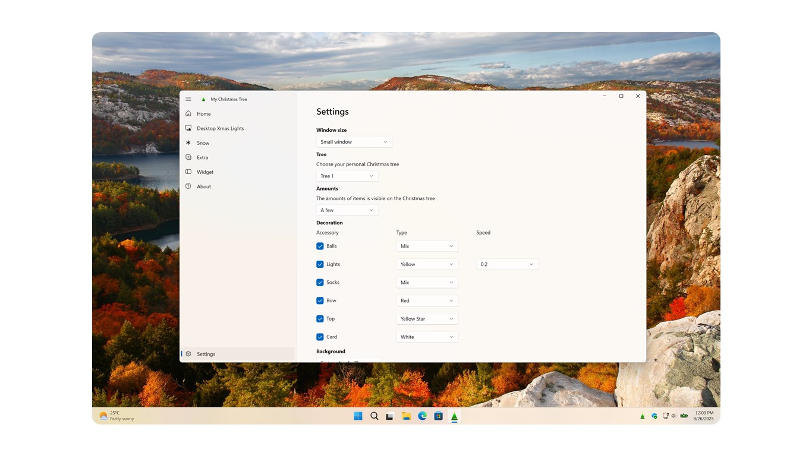Select Desktop Xmas Lights in the sidebar
This screenshot has width=812, height=456.
221,128
